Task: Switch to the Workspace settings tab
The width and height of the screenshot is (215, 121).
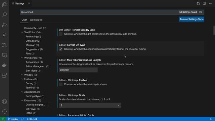Action: point(36,20)
